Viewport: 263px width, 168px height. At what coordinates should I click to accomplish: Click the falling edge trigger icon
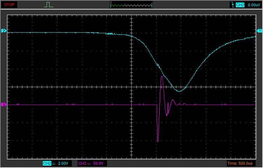tap(233, 5)
